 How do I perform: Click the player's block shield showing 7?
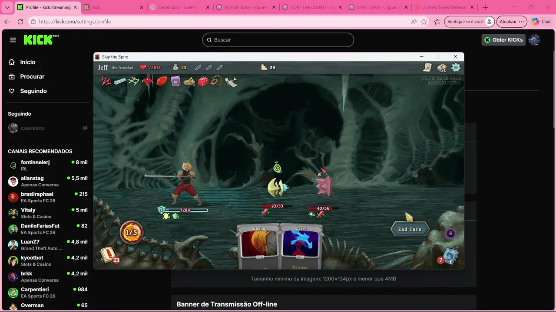click(162, 210)
